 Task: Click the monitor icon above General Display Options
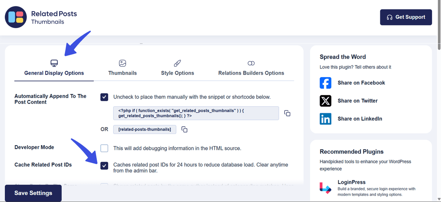[54, 63]
